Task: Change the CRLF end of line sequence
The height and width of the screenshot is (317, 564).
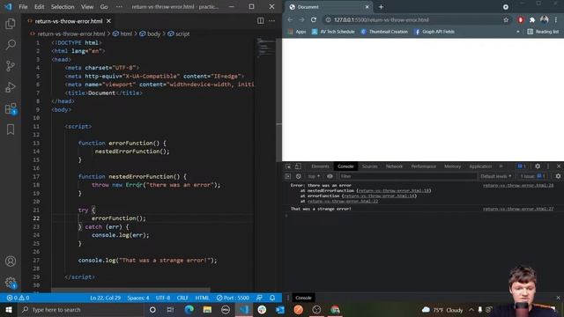Action: coord(182,298)
